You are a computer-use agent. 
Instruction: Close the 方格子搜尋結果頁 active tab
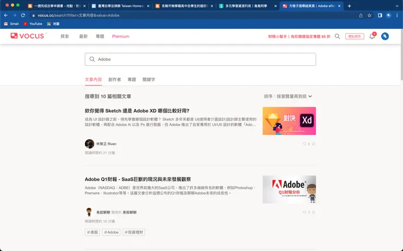(x=339, y=6)
